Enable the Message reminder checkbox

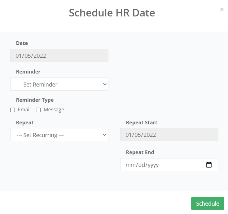click(38, 110)
